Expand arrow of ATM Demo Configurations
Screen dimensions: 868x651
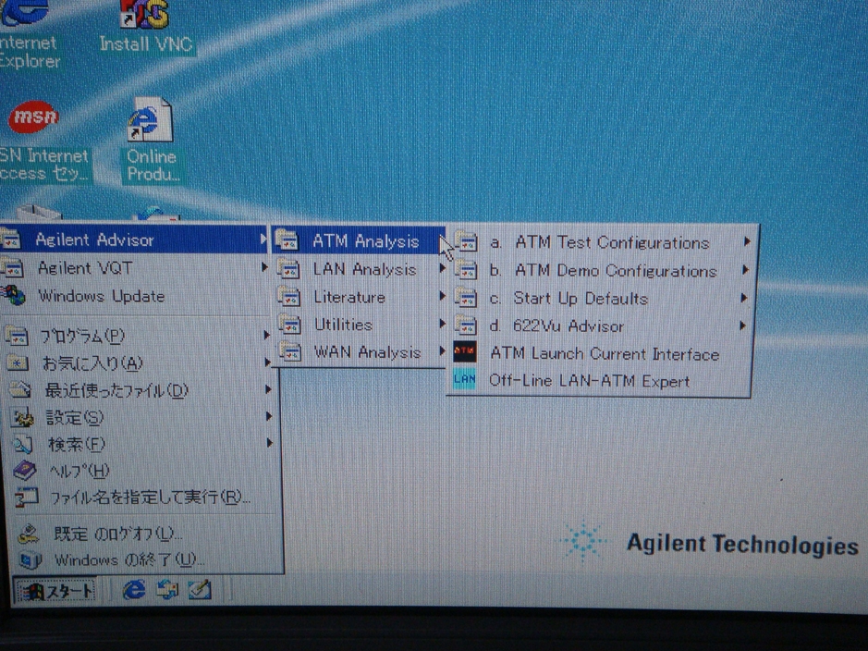[x=746, y=270]
